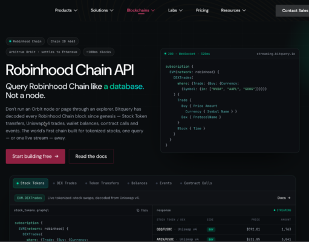Switch to the Contract Calls tab
Viewport: 309px width, 242px height.
pos(196,183)
